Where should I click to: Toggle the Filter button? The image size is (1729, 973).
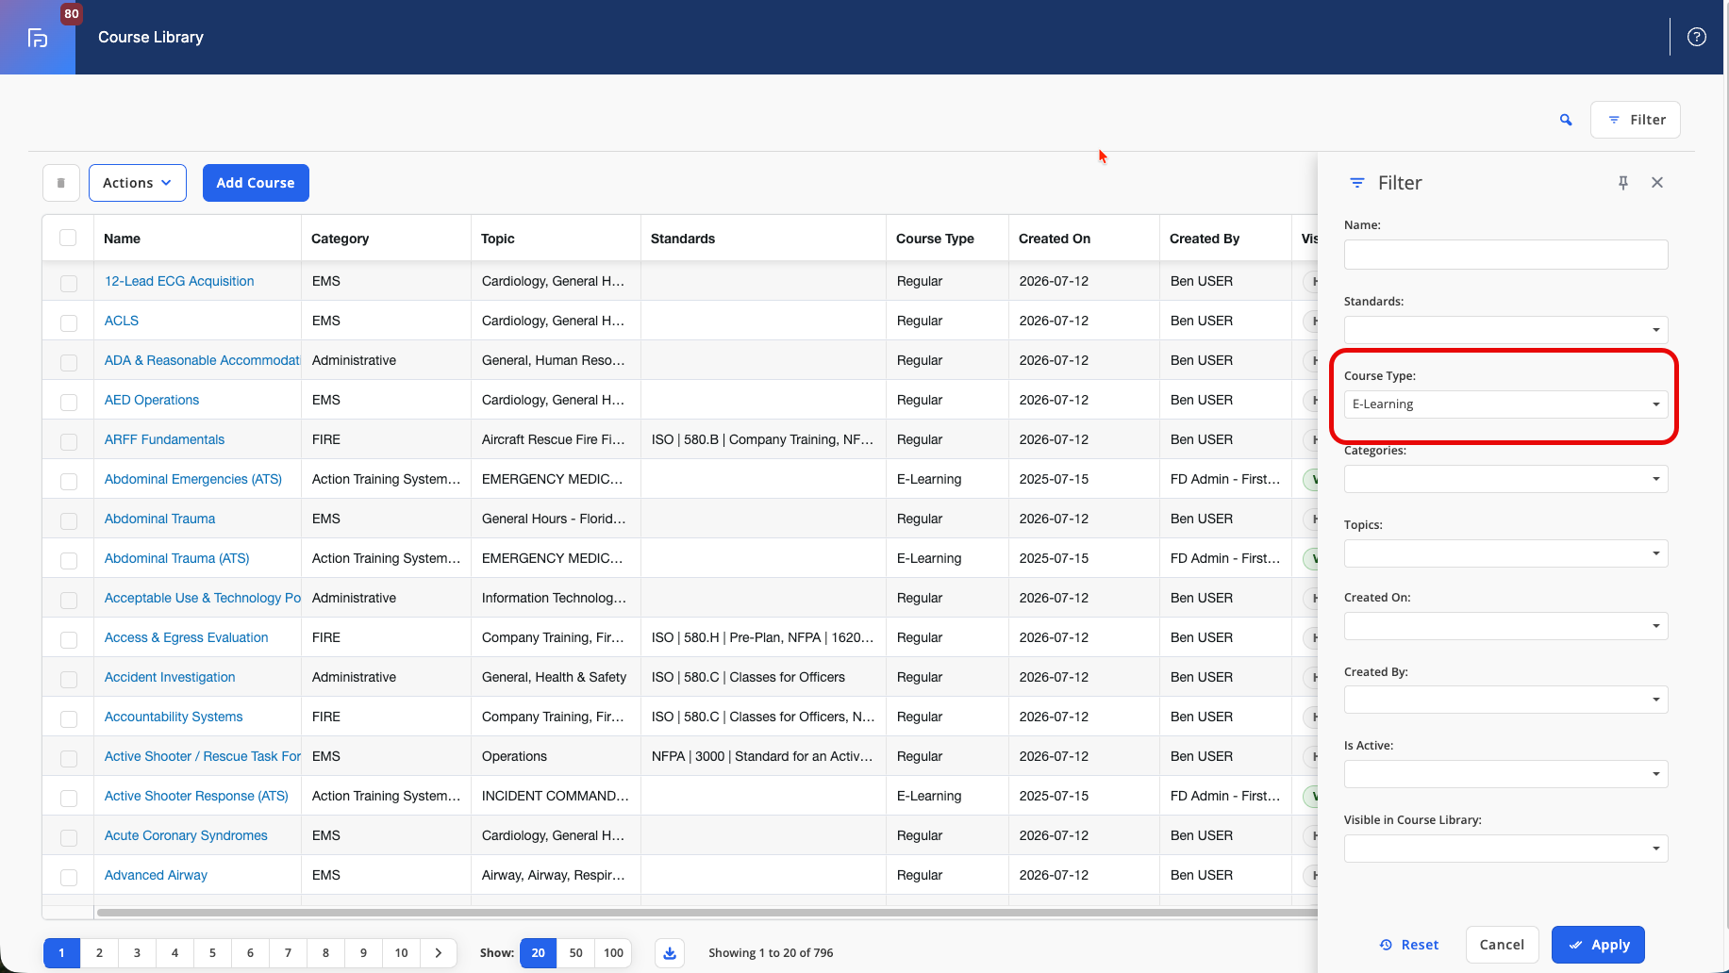[1636, 120]
